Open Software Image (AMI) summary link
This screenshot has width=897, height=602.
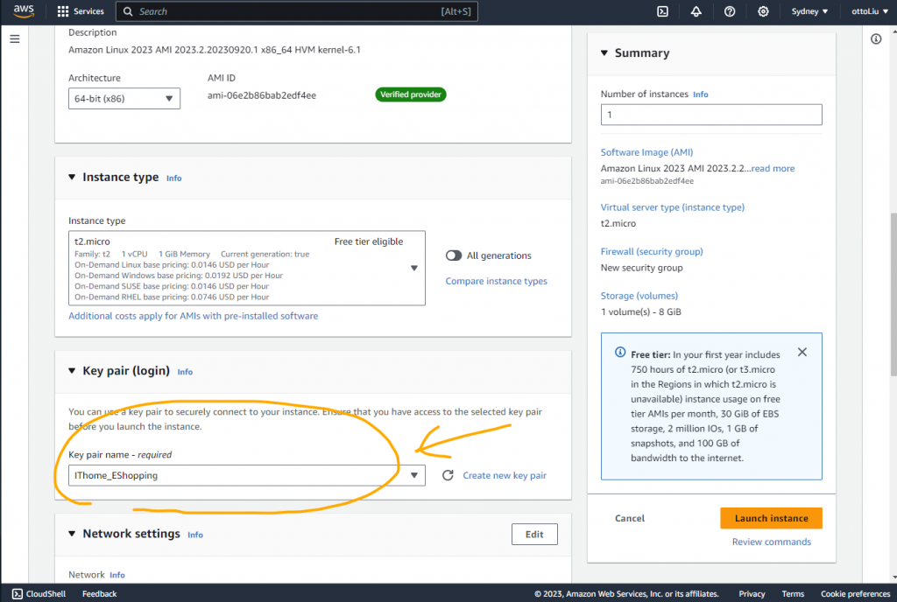tap(646, 152)
